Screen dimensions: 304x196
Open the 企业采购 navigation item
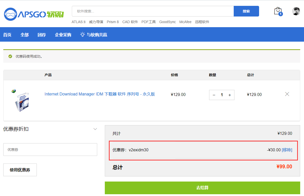tap(63, 35)
